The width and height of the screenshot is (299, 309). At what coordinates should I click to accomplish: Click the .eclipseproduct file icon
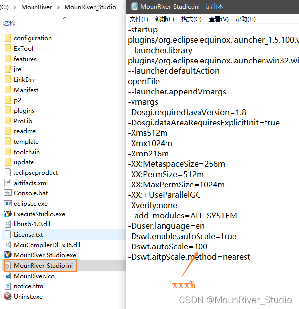click(8, 172)
